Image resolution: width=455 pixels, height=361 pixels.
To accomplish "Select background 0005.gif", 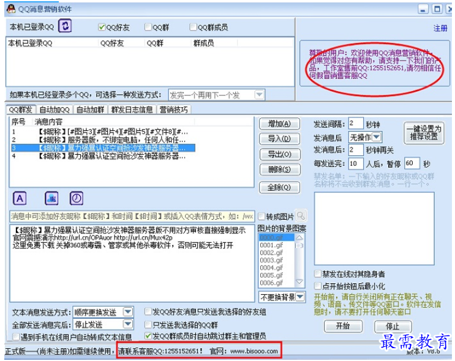I will [277, 275].
